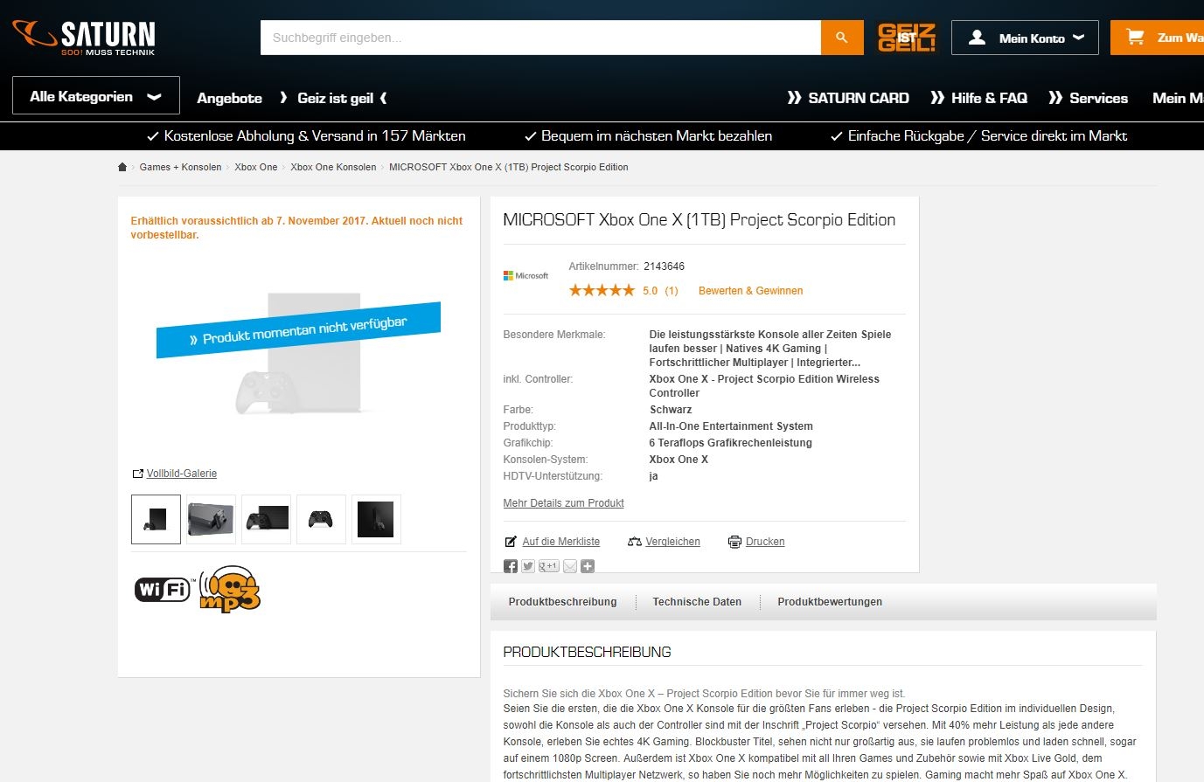This screenshot has width=1204, height=782.
Task: Click the Saturn logo
Action: (84, 38)
